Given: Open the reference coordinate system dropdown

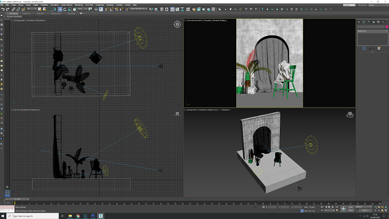Looking at the screenshot, I should click(x=82, y=9).
